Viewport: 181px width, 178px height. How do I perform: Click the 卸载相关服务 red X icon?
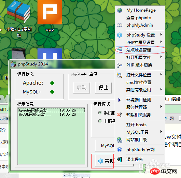click(120, 115)
